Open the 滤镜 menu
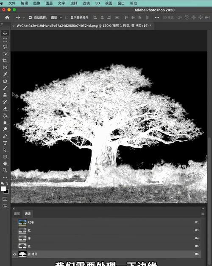The height and width of the screenshot is (266, 212). 86,3
